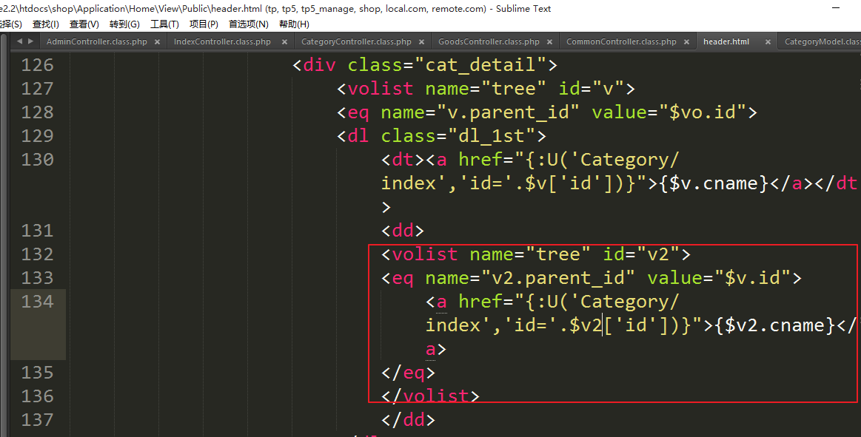
Task: Click line number 134 in the gutter
Action: [38, 302]
